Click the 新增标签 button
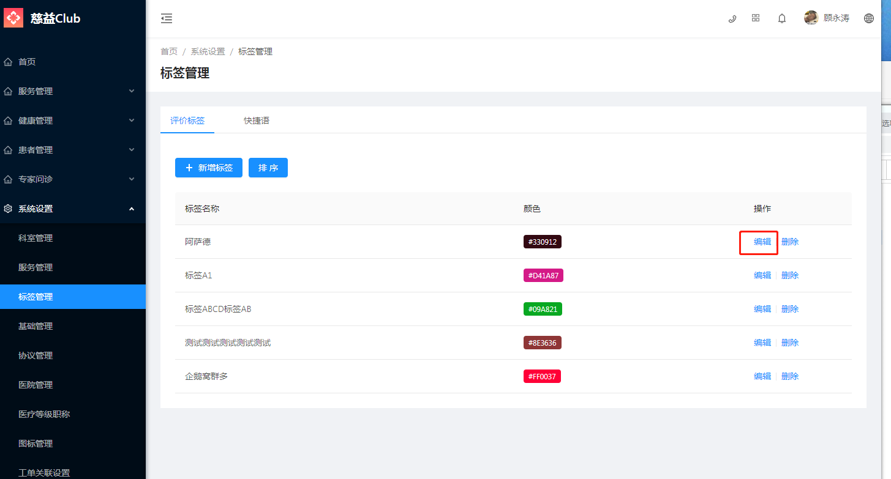 [x=209, y=168]
